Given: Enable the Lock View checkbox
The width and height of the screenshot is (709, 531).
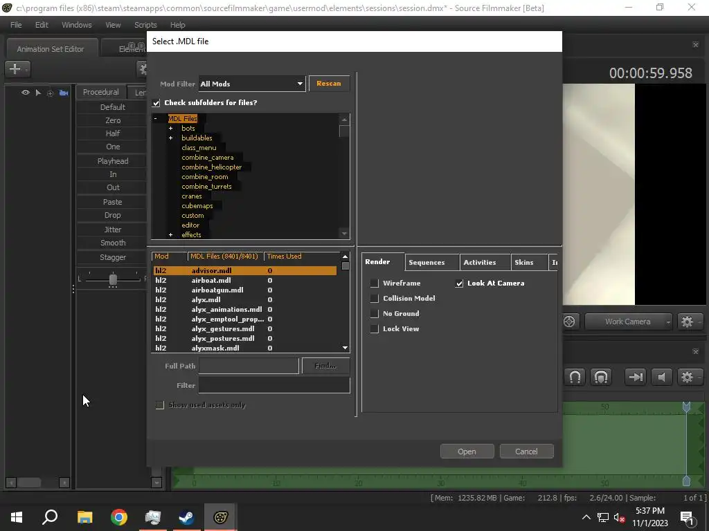Looking at the screenshot, I should [375, 329].
